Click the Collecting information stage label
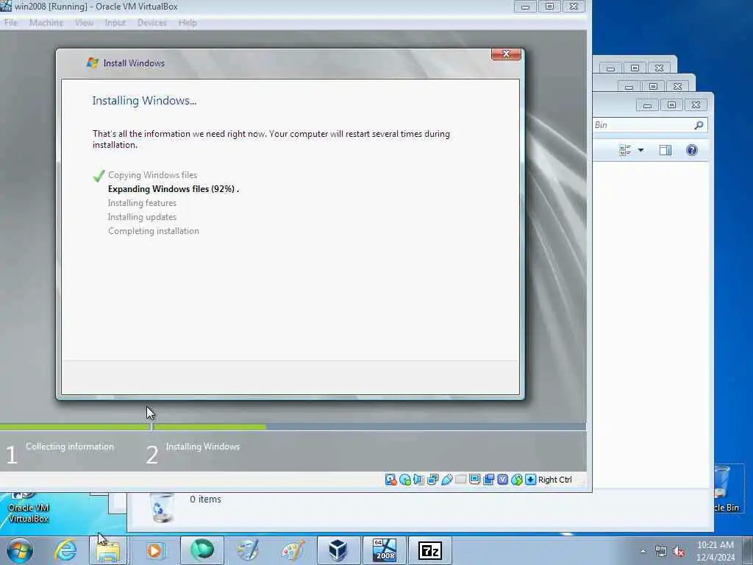Image resolution: width=753 pixels, height=565 pixels. (x=70, y=447)
